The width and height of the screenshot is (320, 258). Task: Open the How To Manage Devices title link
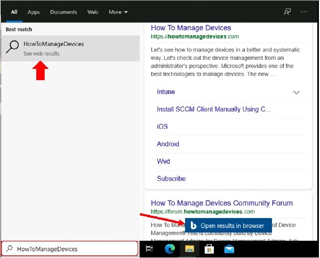[191, 28]
